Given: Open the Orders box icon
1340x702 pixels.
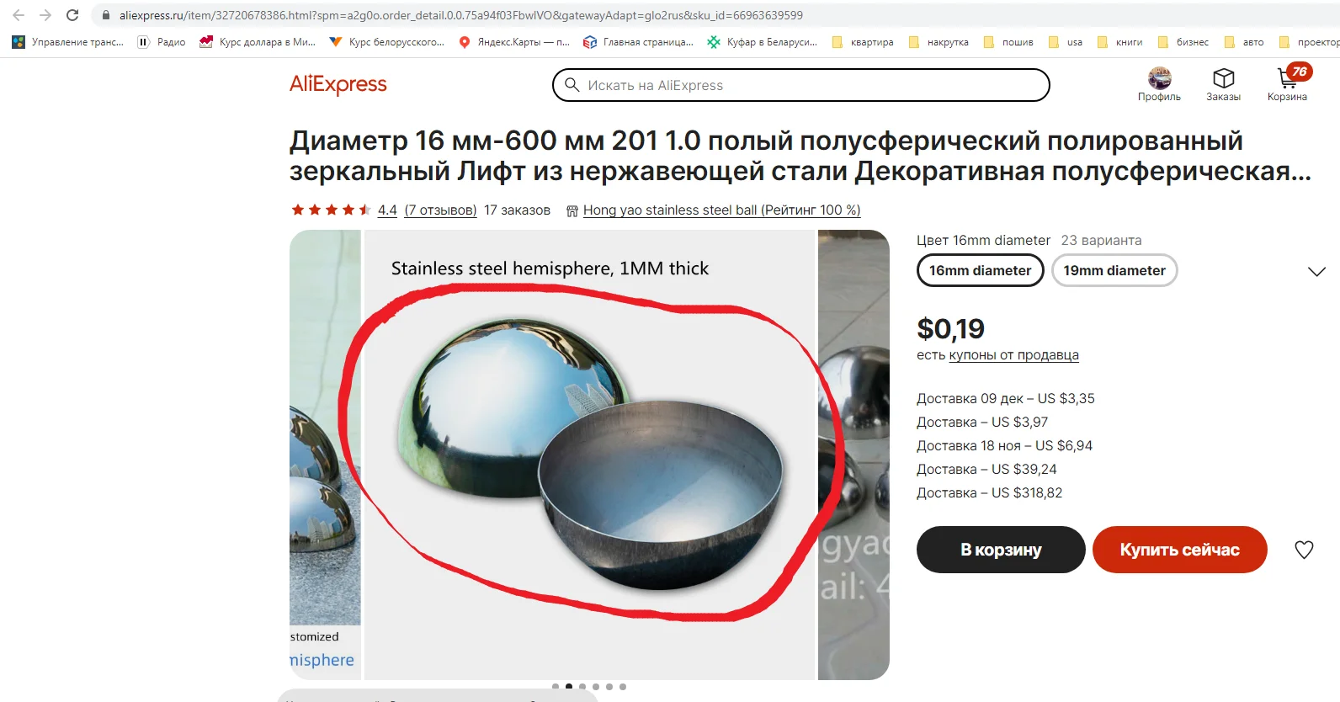Looking at the screenshot, I should (x=1223, y=78).
